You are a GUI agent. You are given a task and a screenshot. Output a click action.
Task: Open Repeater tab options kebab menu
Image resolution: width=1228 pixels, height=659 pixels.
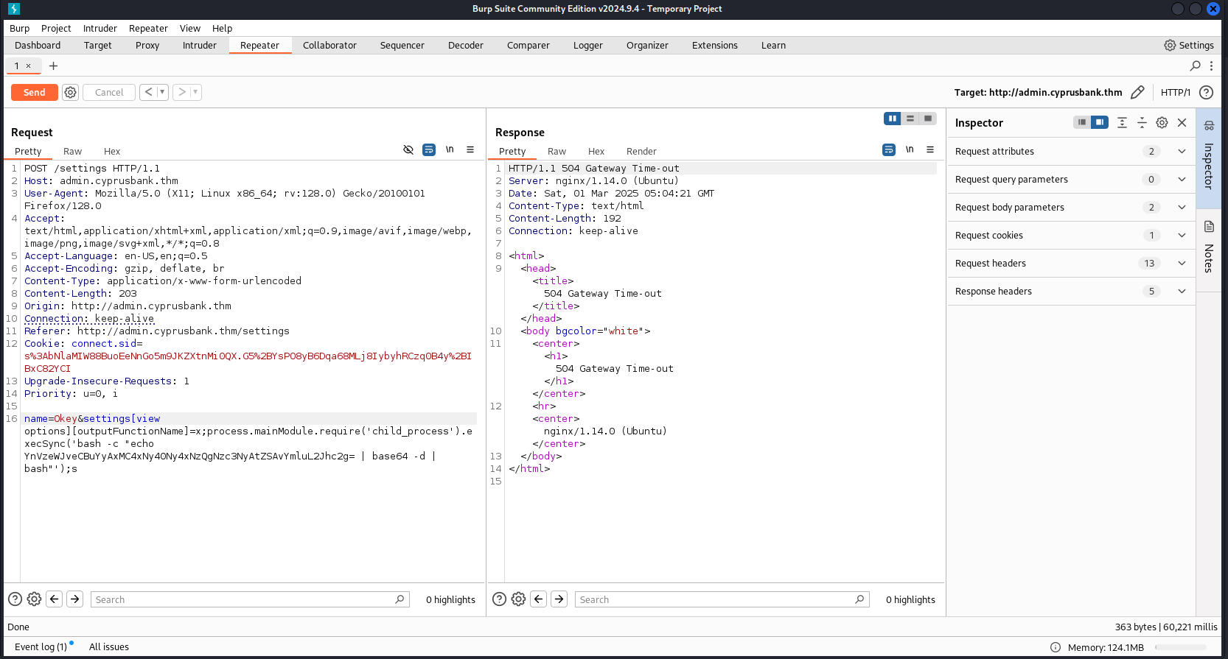(1211, 66)
